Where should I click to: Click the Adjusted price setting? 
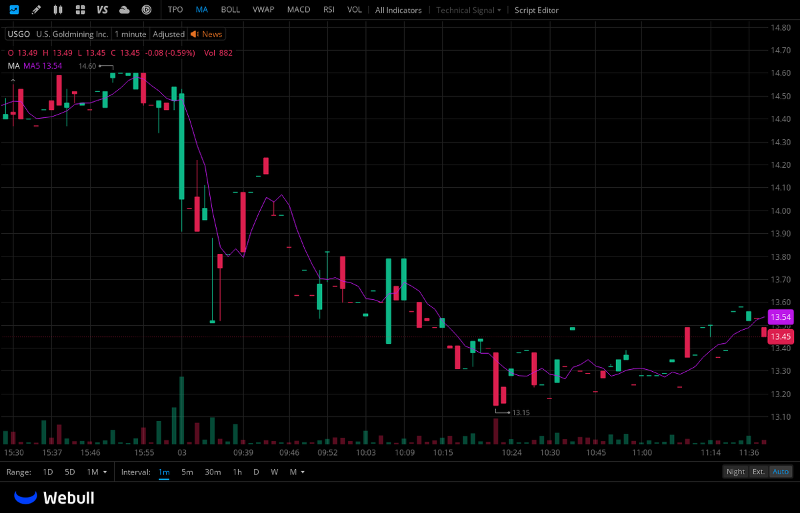click(169, 34)
